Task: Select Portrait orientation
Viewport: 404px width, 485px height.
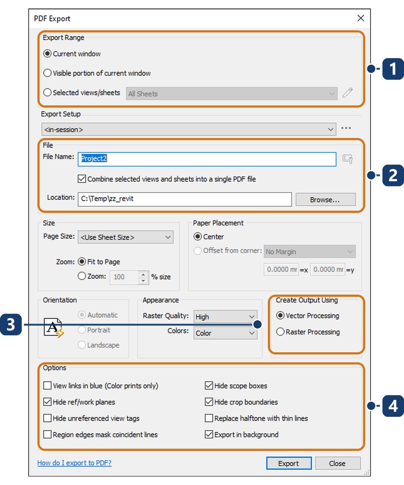Action: (82, 330)
